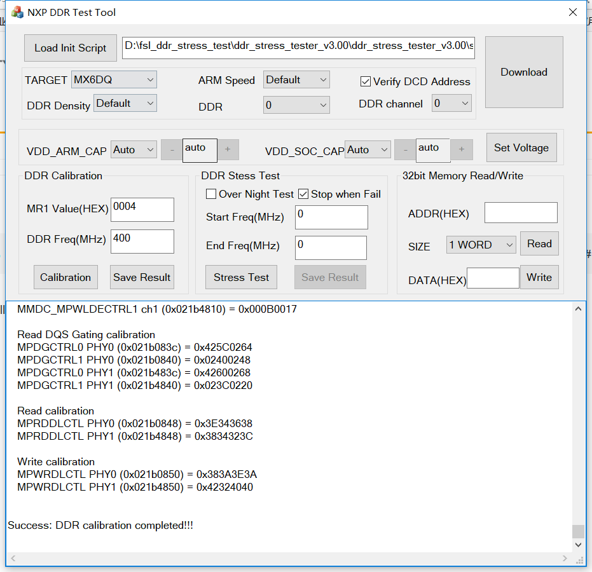
Task: Click the MR1 Value(HEX) input field
Action: [x=142, y=209]
